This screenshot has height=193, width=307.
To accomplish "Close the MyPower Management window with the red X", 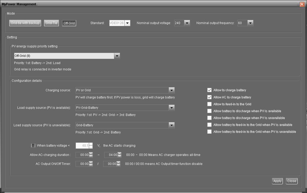I will tap(302, 4).
